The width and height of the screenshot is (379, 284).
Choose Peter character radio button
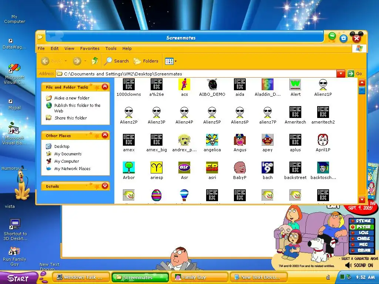(353, 227)
